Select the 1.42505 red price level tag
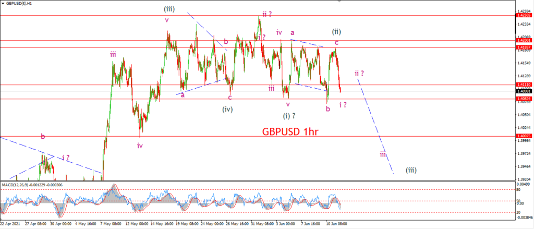Image resolution: width=534 pixels, height=229 pixels. click(523, 15)
